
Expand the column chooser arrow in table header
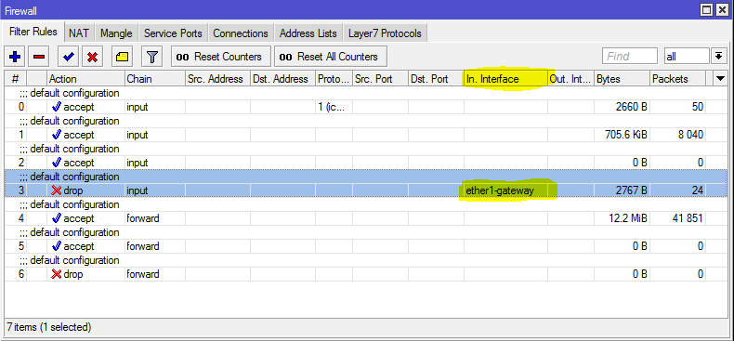click(721, 79)
